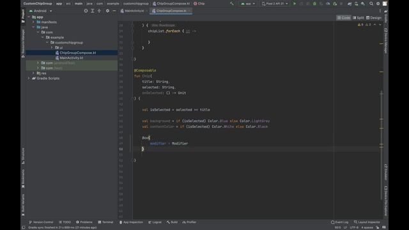Open the Build tool tab
The height and width of the screenshot is (230, 409).
point(172,222)
